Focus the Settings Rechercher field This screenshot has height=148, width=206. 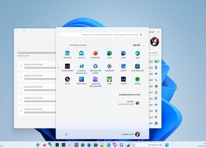154,53
